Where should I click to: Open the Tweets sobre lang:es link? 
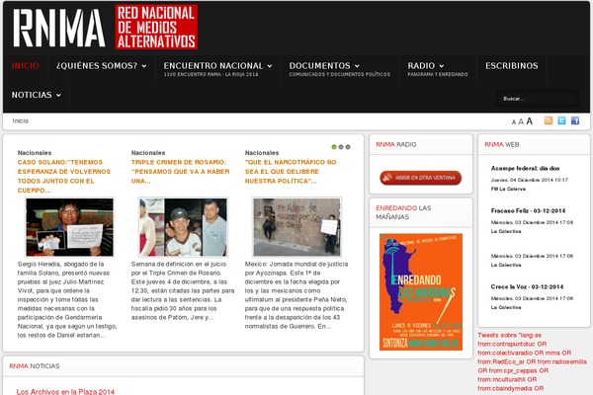click(x=509, y=335)
